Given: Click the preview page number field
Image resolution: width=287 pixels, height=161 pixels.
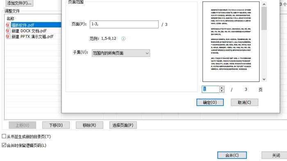Looking at the screenshot, I should pos(210,89).
